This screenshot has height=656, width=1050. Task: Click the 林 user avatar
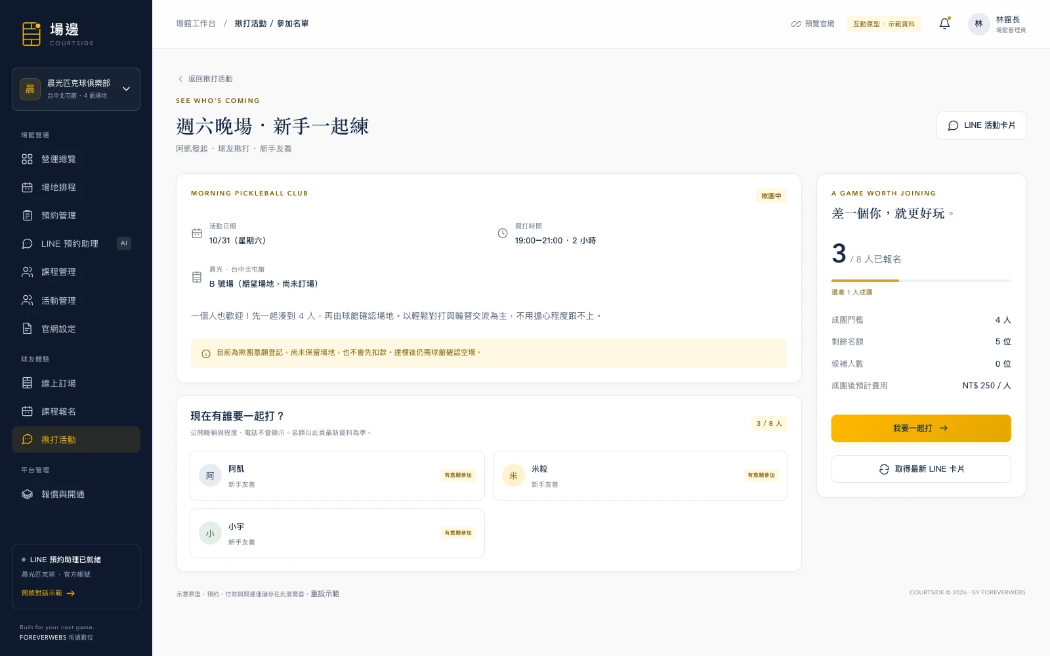coord(978,24)
